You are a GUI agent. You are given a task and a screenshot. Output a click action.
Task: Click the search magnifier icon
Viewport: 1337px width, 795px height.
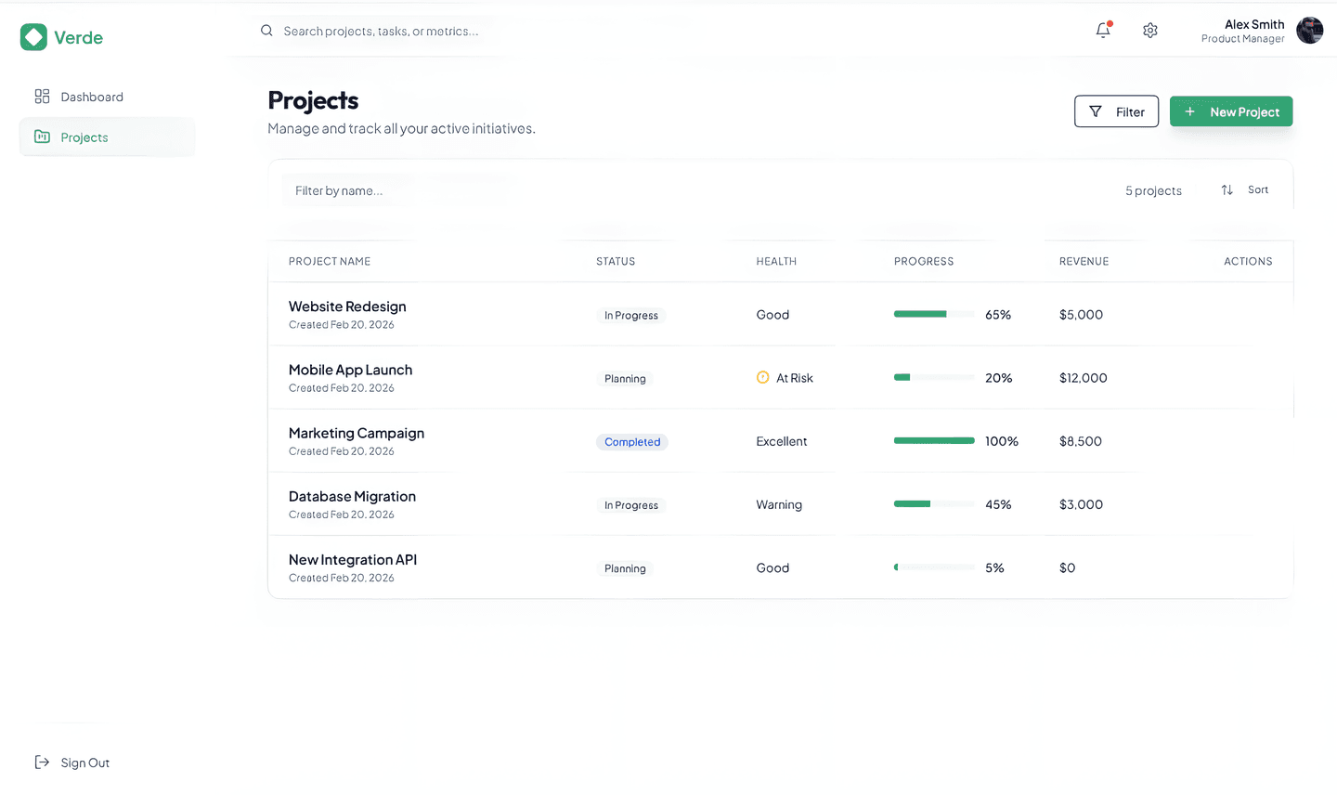pyautogui.click(x=266, y=31)
